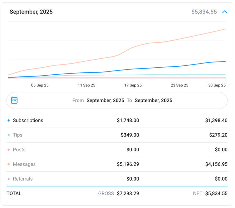The image size is (235, 208).
Task: Click the 17 Sep 25 axis label
Action: point(133,85)
